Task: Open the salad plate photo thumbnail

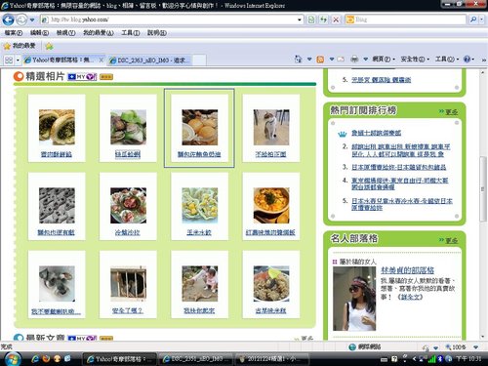Action: click(128, 205)
